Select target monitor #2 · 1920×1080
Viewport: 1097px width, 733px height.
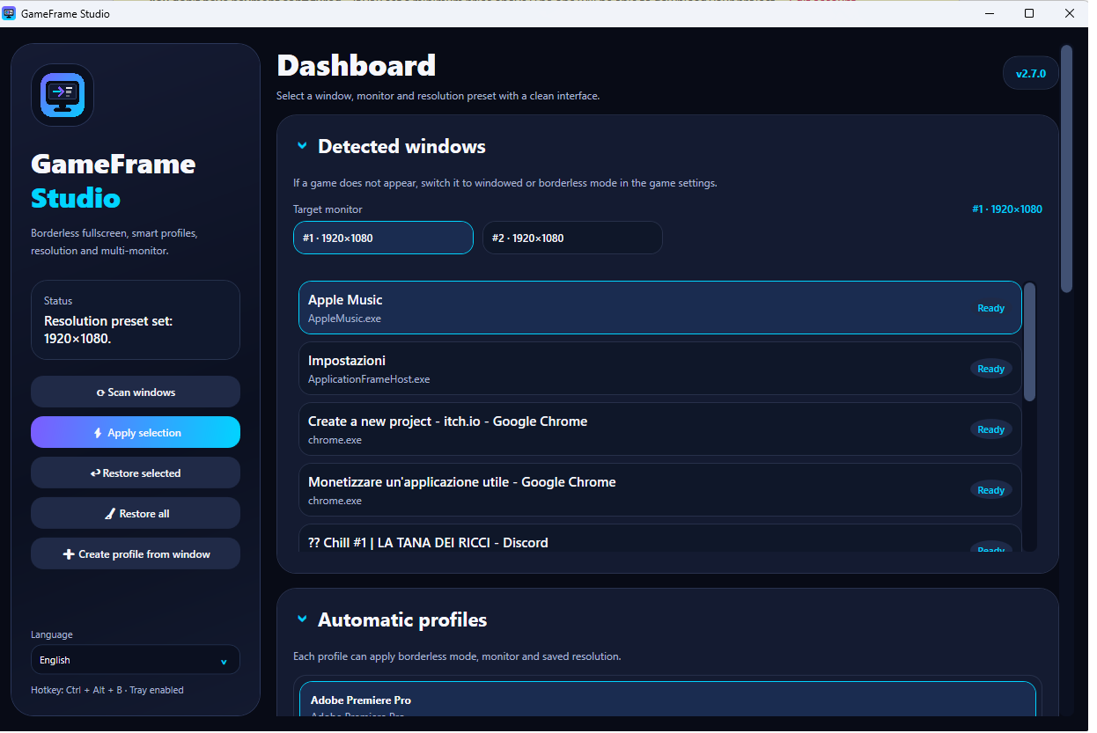(x=572, y=238)
